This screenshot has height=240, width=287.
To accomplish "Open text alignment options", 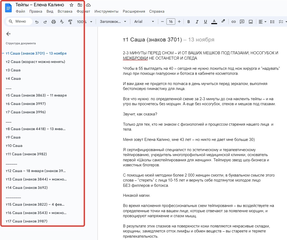I will (262, 22).
